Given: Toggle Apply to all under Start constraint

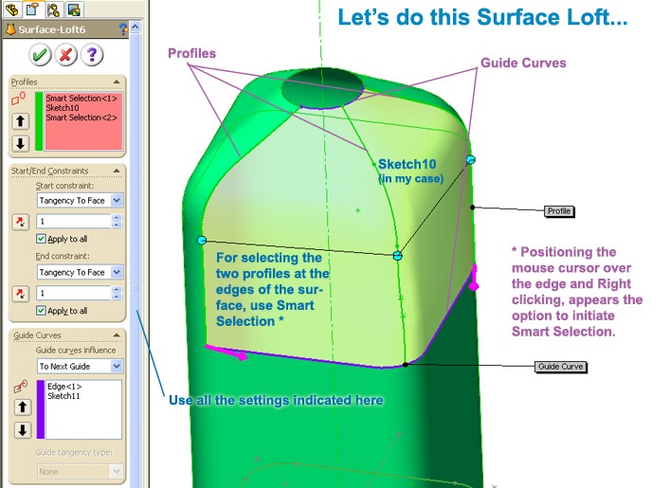Looking at the screenshot, I should click(x=41, y=239).
